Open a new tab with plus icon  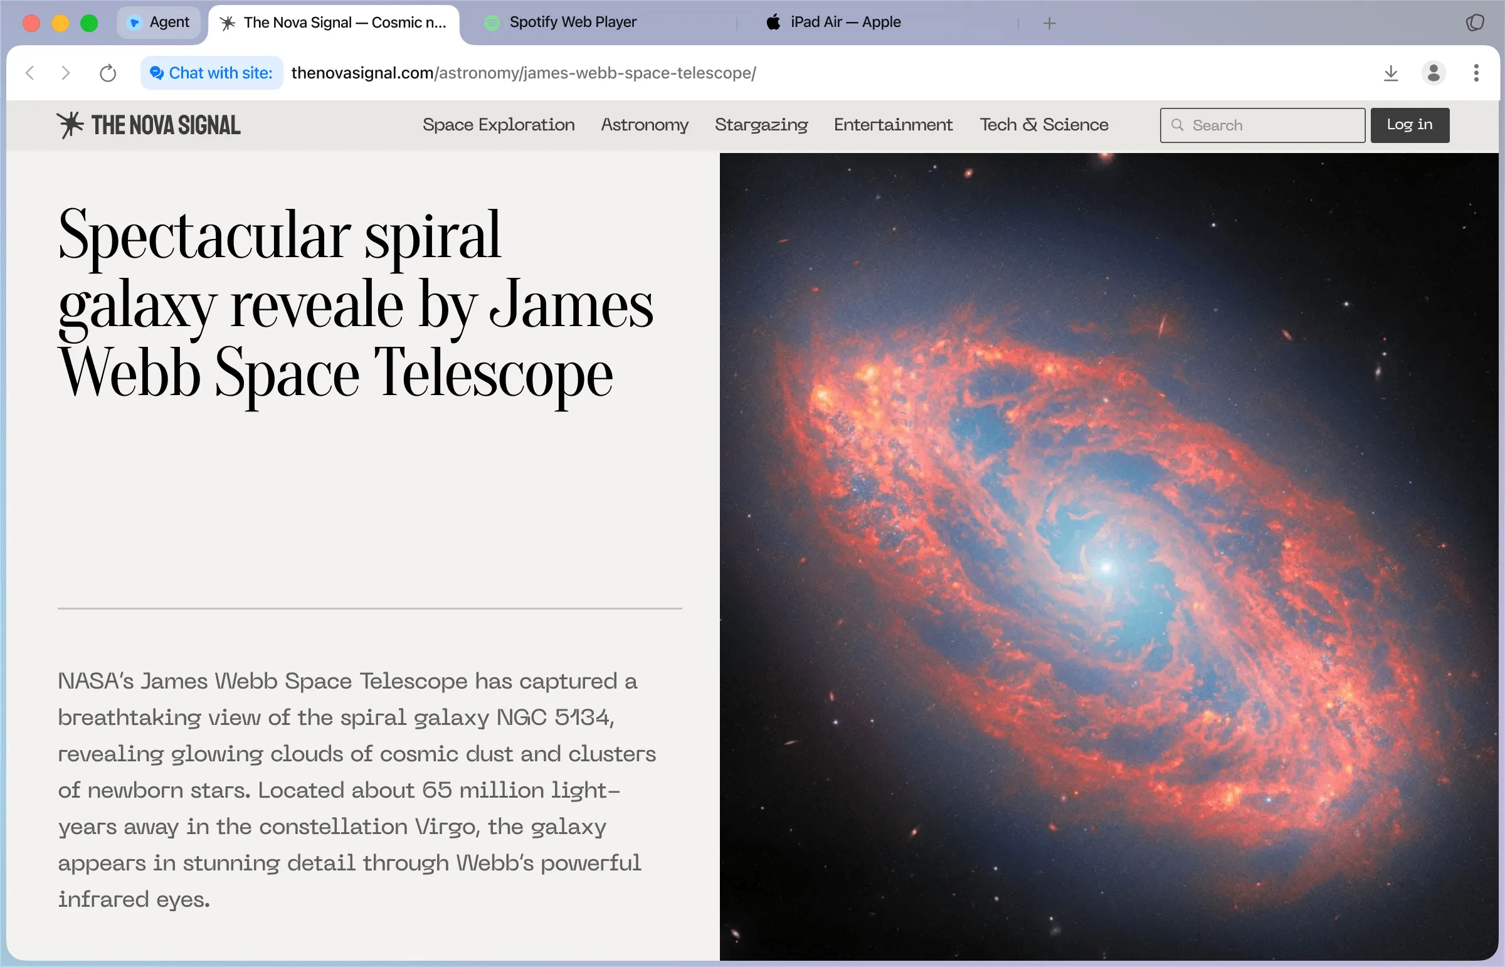pos(1048,23)
